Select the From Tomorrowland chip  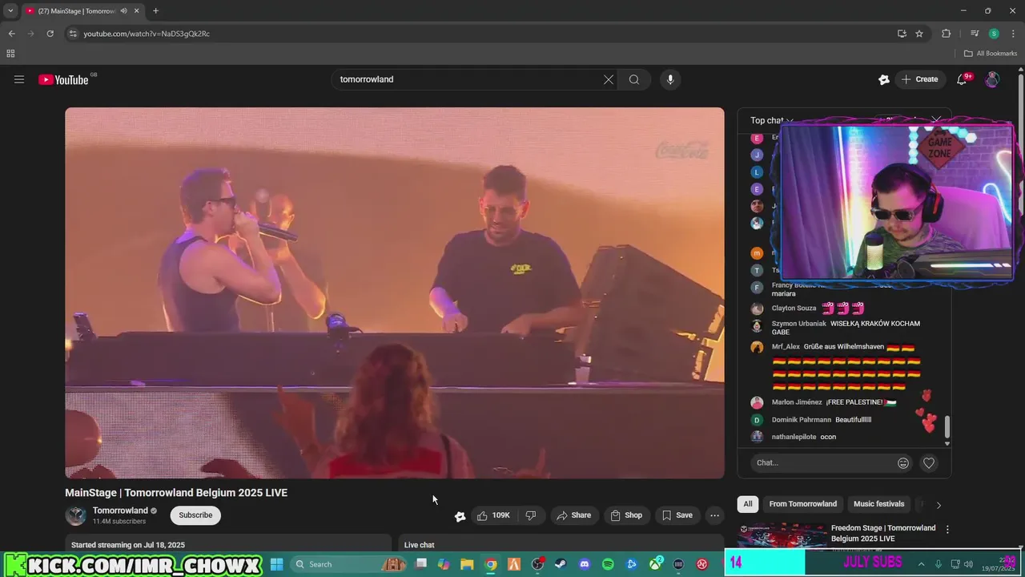[x=803, y=504]
